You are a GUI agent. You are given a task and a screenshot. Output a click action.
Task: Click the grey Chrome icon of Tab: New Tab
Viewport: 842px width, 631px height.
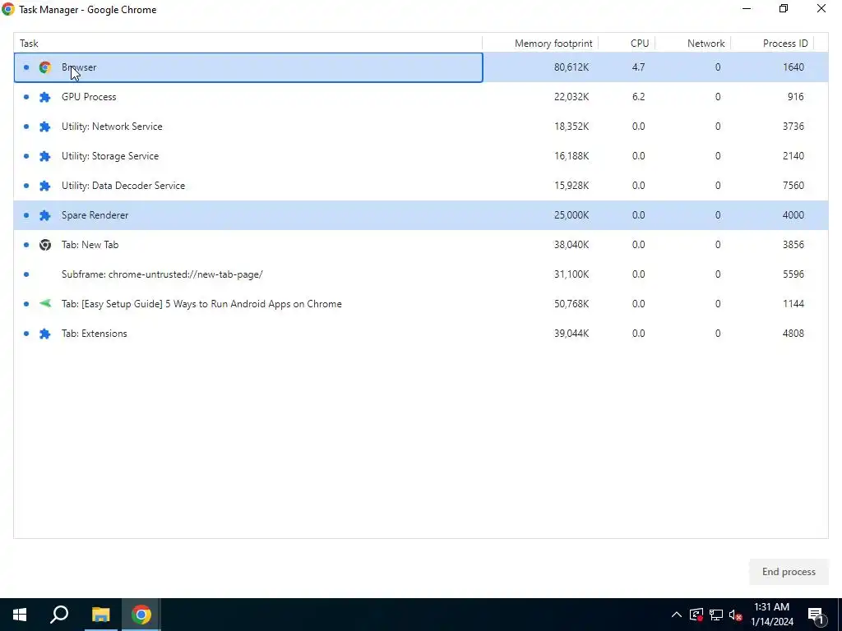[45, 245]
